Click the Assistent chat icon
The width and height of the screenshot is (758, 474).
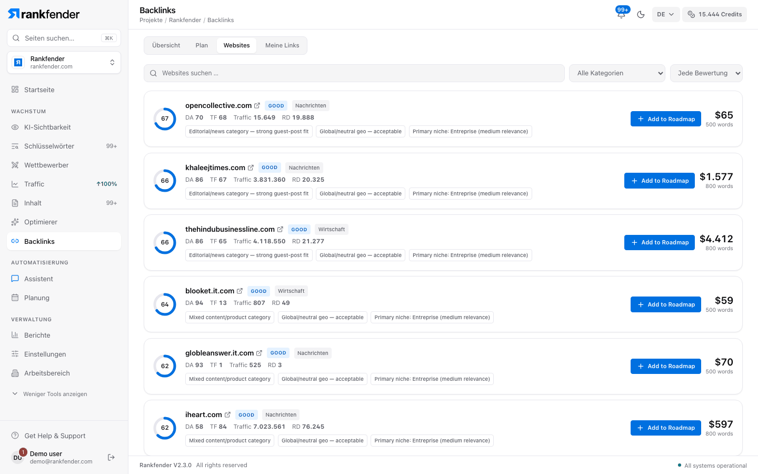coord(15,279)
